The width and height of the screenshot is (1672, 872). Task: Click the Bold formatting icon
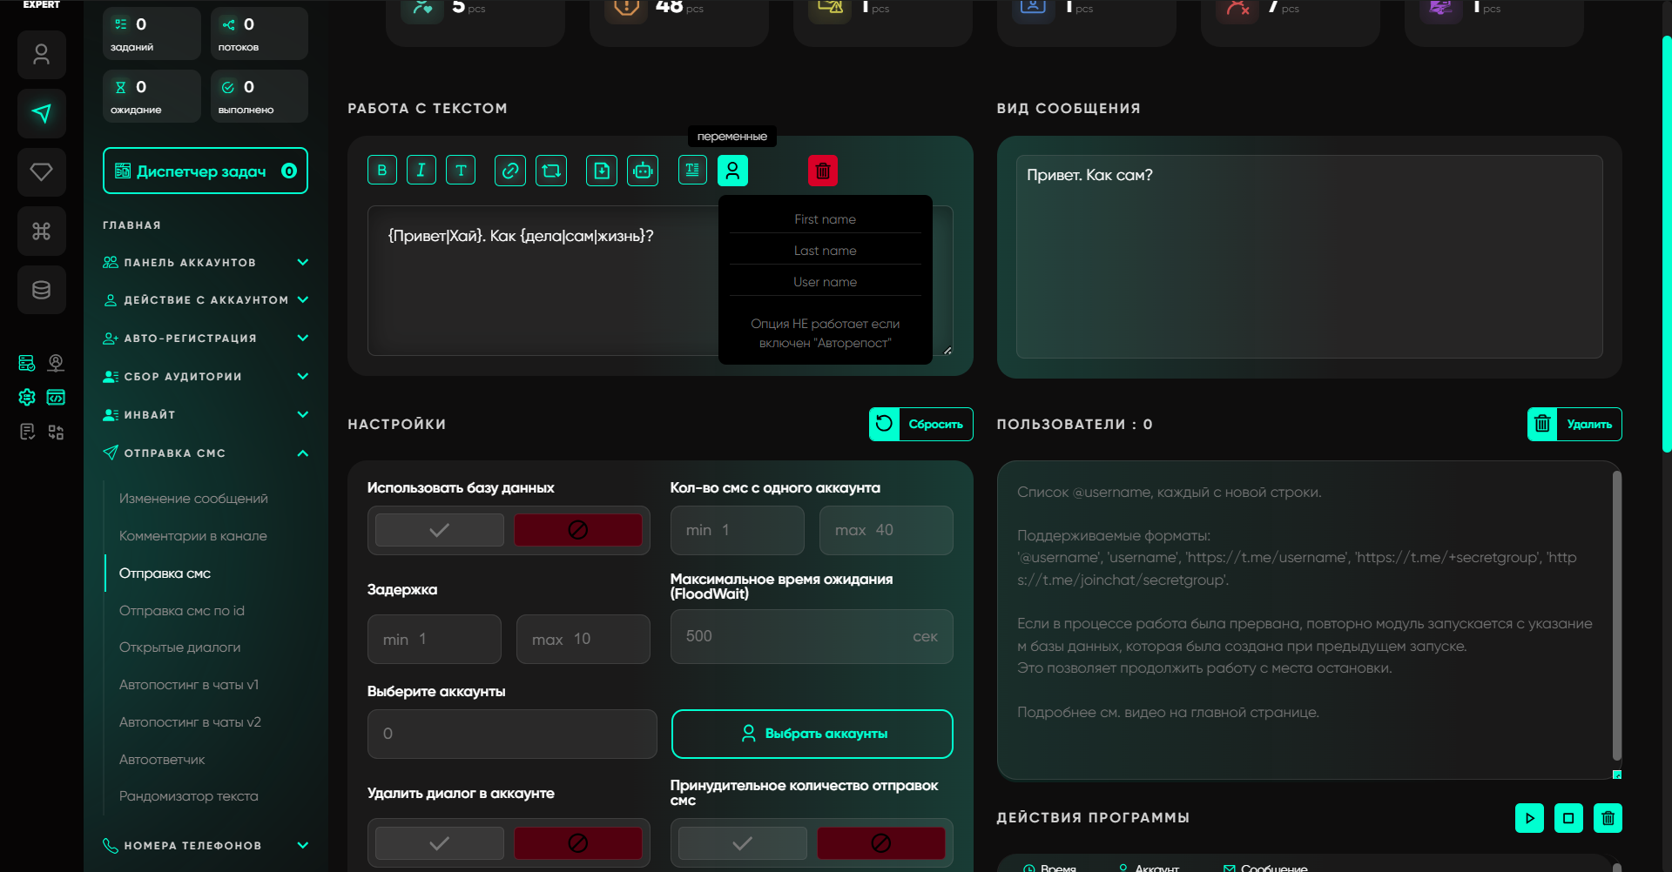[381, 171]
